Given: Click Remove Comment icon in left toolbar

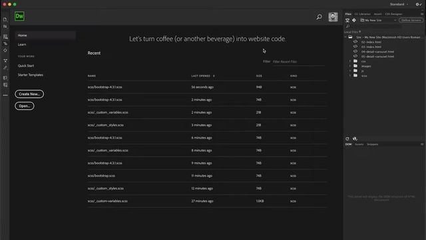Looking at the screenshot, I should [5, 85].
